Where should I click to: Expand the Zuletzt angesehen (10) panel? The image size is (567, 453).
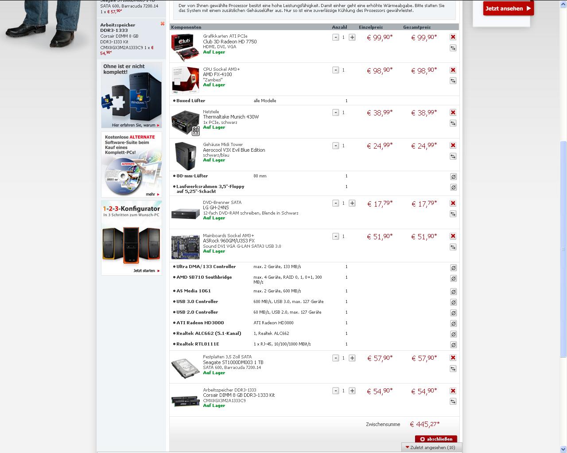click(x=431, y=447)
